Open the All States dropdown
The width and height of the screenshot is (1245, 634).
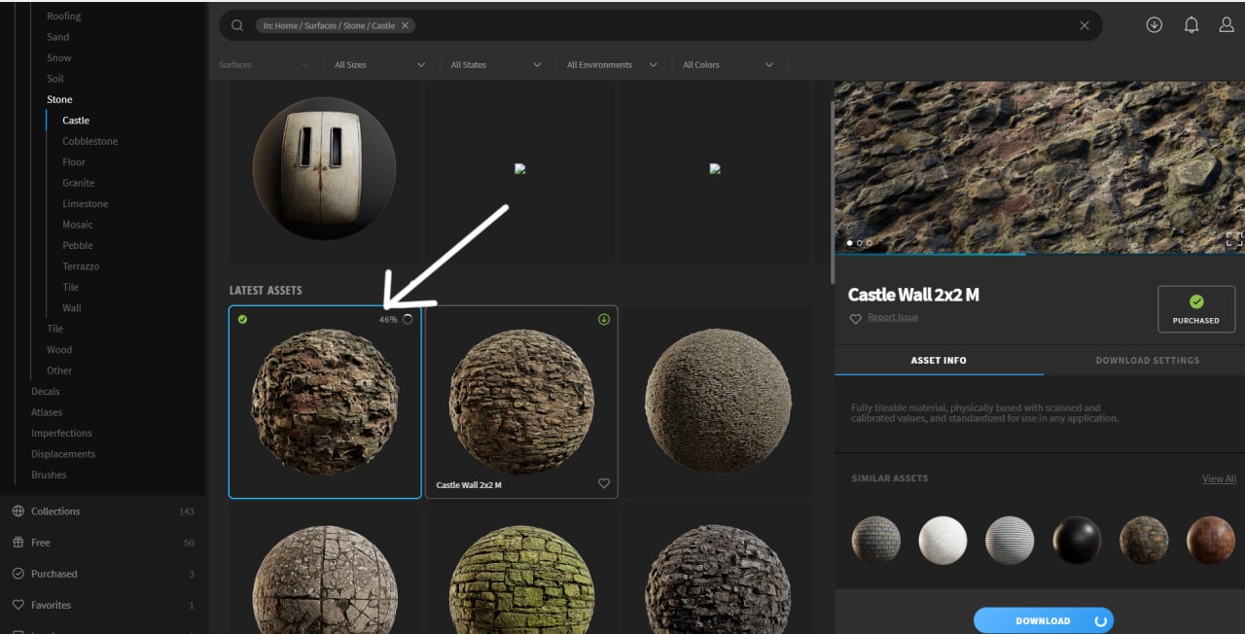[496, 65]
